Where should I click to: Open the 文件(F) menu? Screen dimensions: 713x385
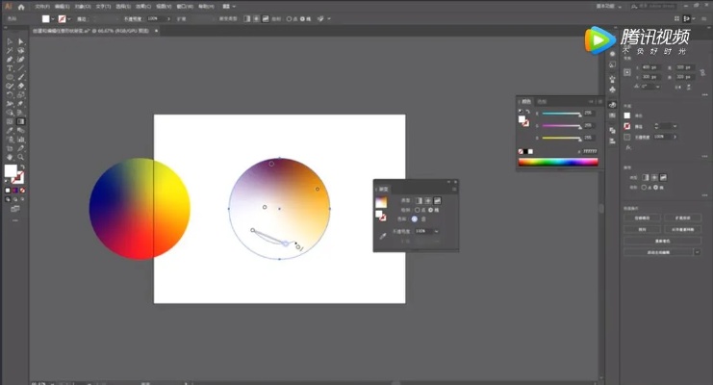tap(41, 7)
